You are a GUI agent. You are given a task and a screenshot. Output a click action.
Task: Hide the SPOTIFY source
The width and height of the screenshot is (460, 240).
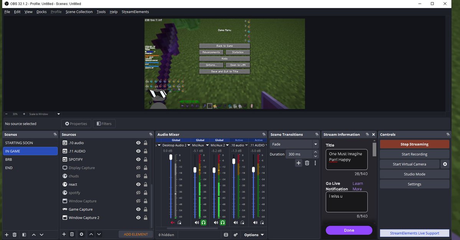138,159
